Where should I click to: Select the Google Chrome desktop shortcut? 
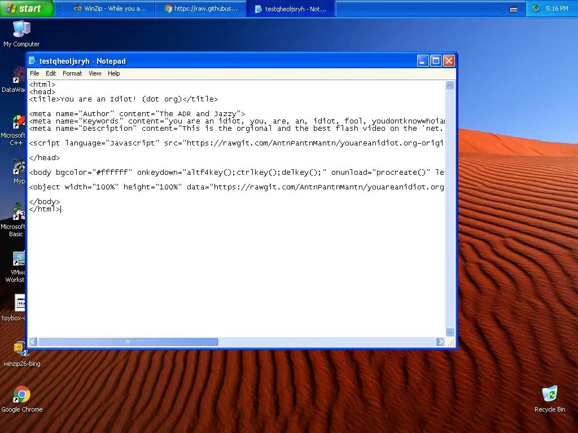click(22, 400)
